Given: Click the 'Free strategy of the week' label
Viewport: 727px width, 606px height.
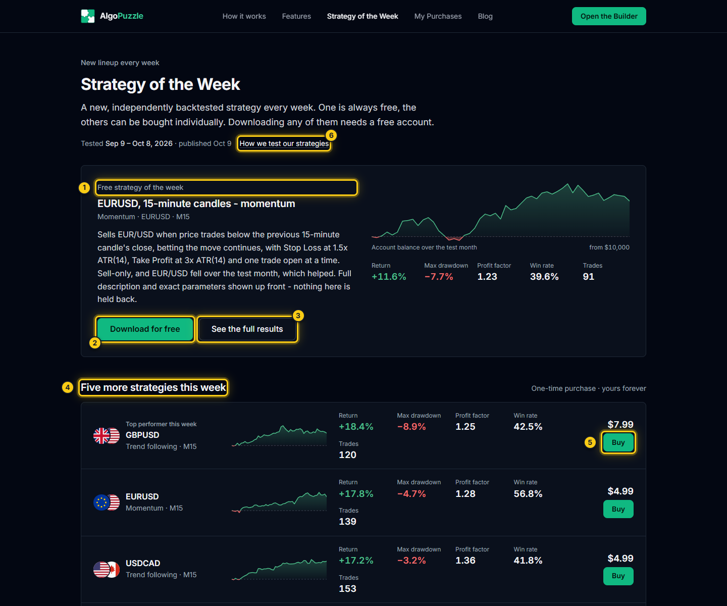Looking at the screenshot, I should pyautogui.click(x=140, y=187).
